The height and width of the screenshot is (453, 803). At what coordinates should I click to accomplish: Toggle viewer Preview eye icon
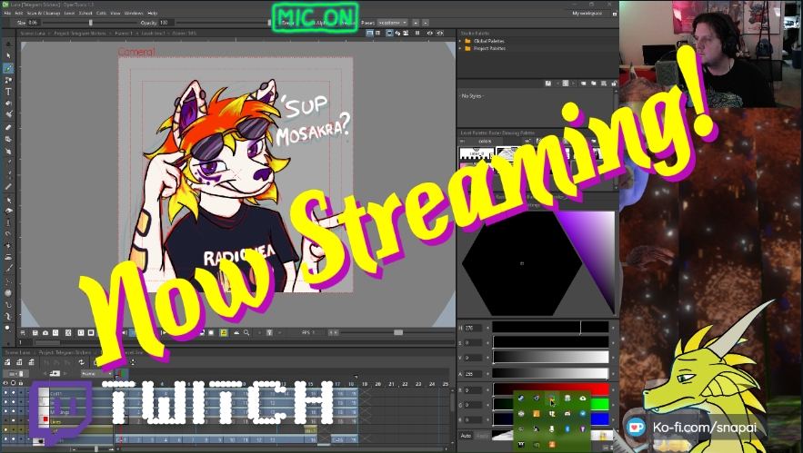[429, 33]
